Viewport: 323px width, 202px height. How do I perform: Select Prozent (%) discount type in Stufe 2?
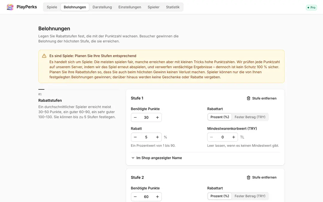[220, 196]
